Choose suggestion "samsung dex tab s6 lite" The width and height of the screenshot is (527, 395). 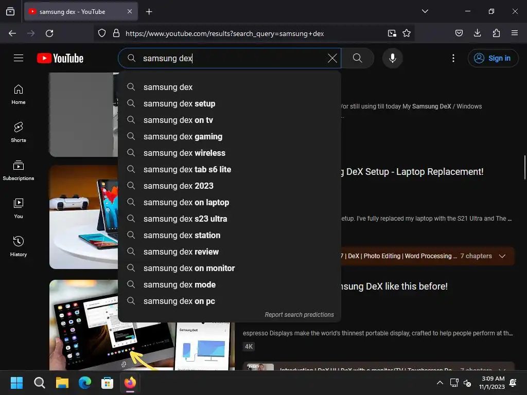[229, 169]
